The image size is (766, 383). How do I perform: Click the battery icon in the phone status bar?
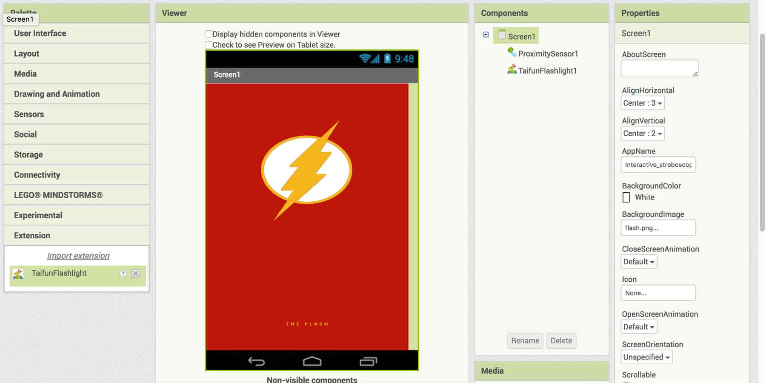387,58
